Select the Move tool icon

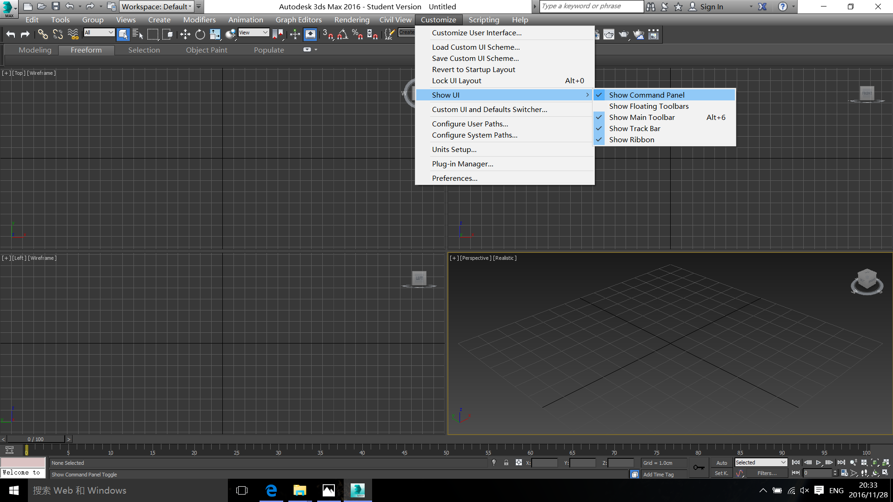pyautogui.click(x=185, y=34)
